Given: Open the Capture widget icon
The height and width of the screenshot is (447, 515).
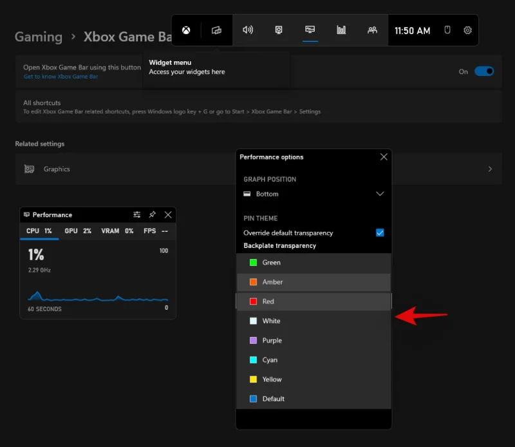Looking at the screenshot, I should pos(279,30).
